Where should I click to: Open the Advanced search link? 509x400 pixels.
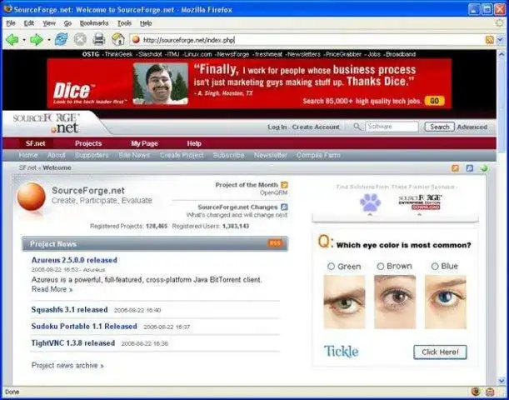coord(472,127)
